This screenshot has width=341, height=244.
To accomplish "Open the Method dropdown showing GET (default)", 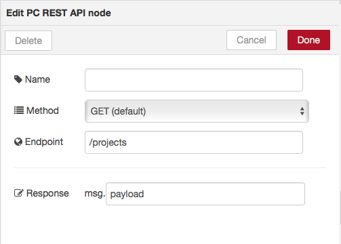I will coord(197,111).
